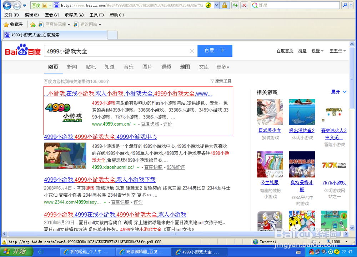Click the Baidu paw site icon in address bar
This screenshot has height=257, width=357.
(x=56, y=5)
